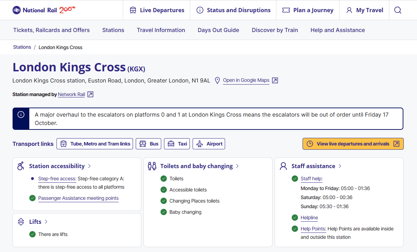
Task: Click the Staff assistance heading
Action: pos(313,166)
